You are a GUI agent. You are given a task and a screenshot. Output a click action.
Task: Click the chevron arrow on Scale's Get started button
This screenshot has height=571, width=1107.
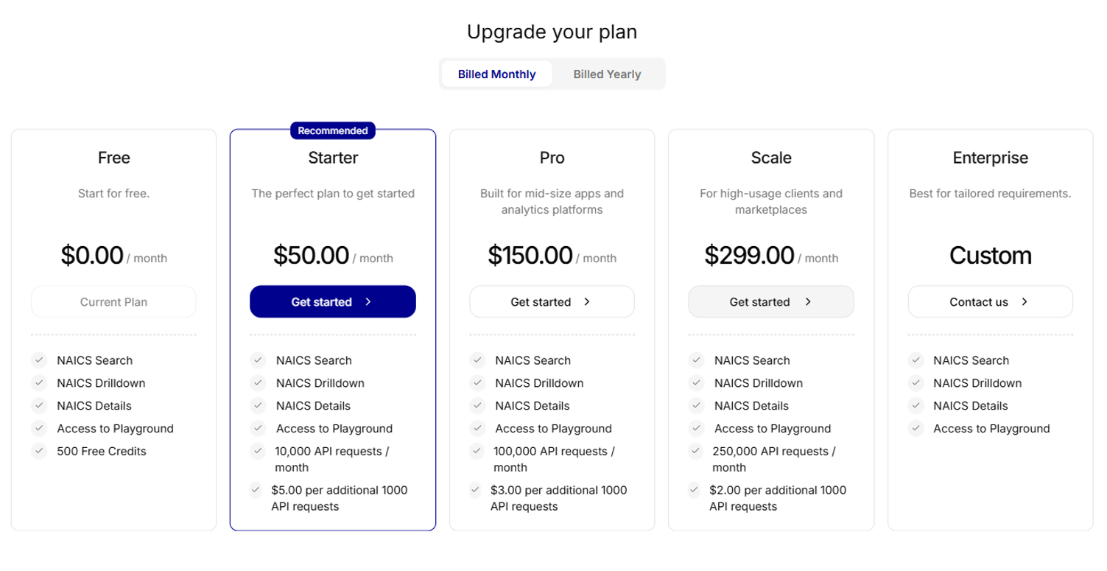[x=808, y=301]
